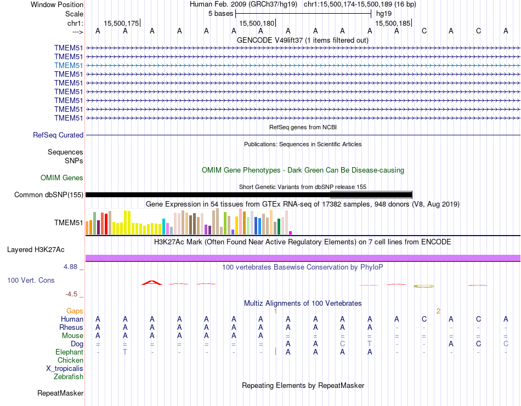
Task: Click the ---> sequence direction label
Action: [77, 32]
